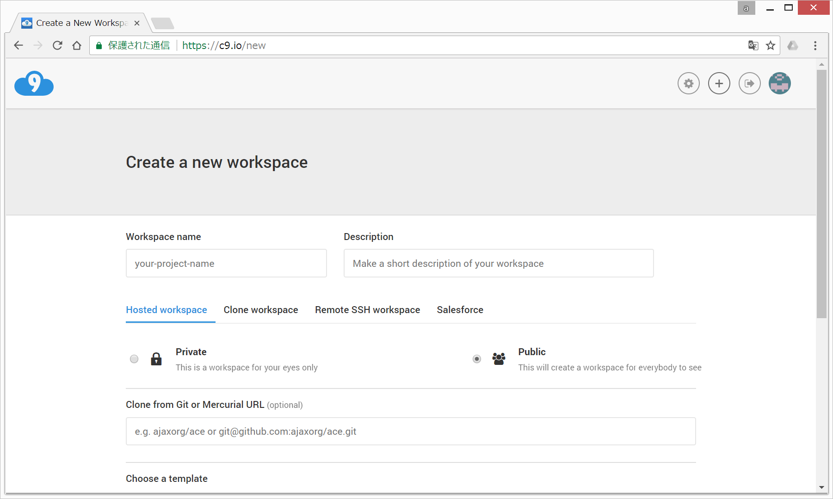Click the translate page icon

[x=753, y=45]
